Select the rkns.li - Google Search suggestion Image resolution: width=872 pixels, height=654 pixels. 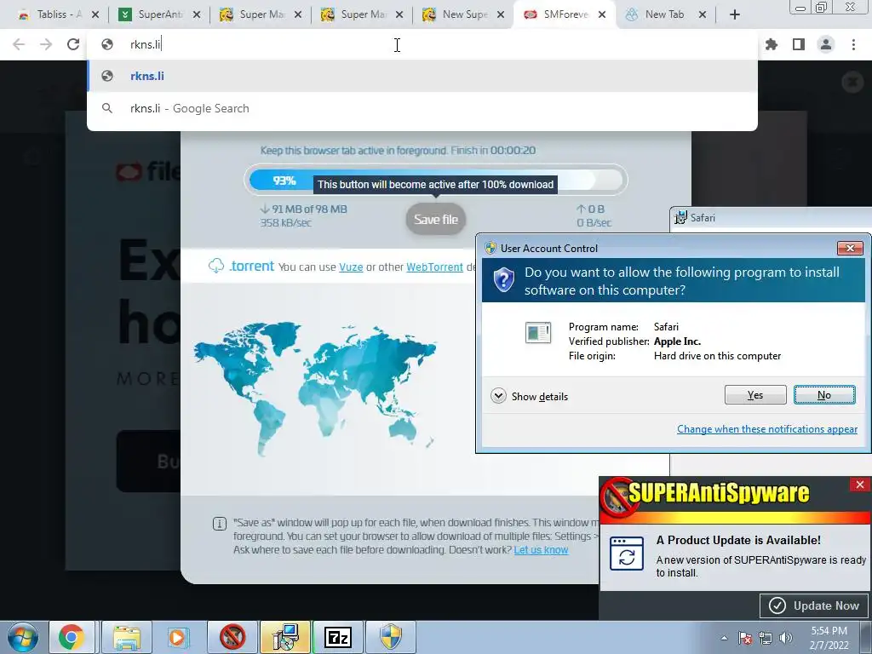422,108
